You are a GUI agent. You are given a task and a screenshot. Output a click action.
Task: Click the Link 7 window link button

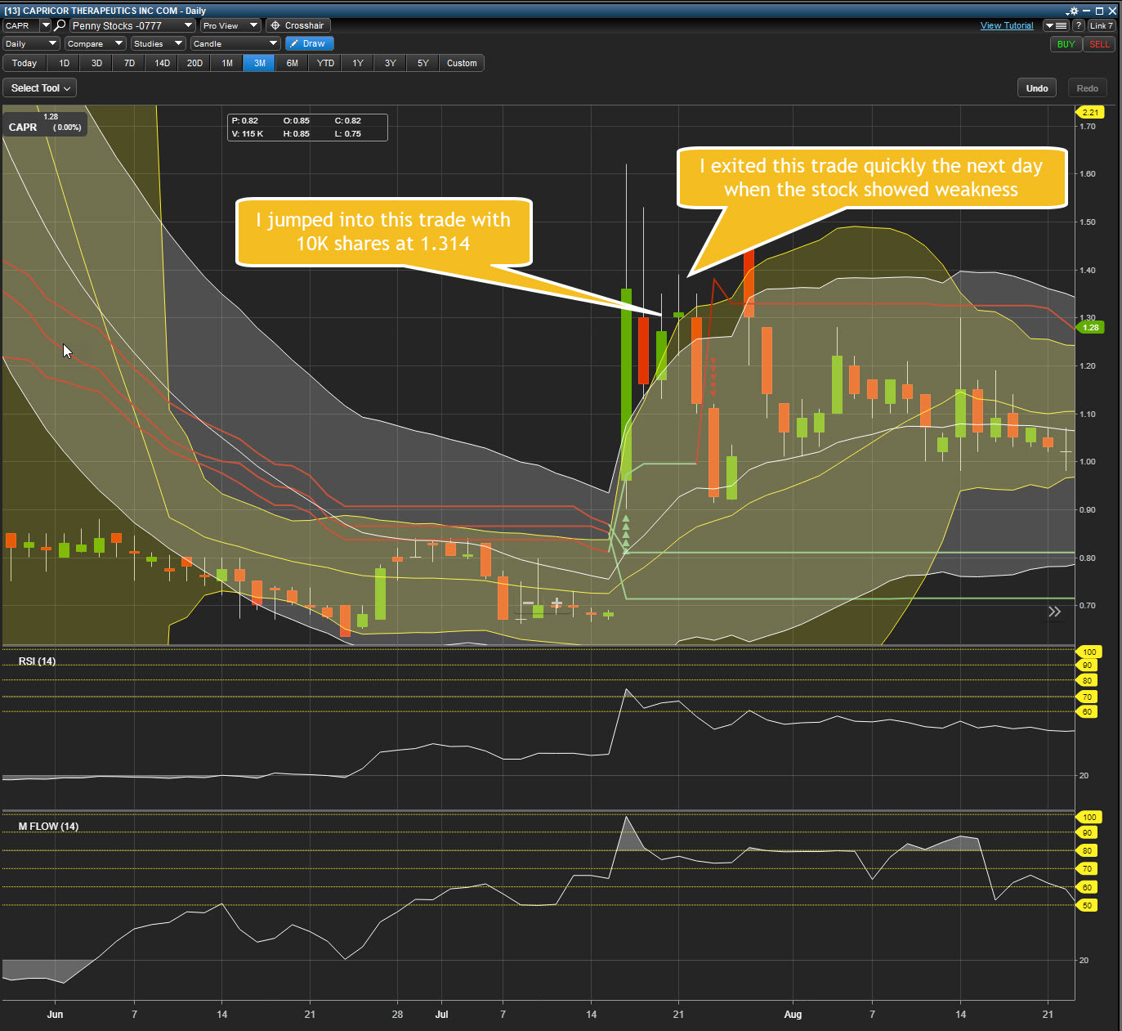pos(1102,25)
